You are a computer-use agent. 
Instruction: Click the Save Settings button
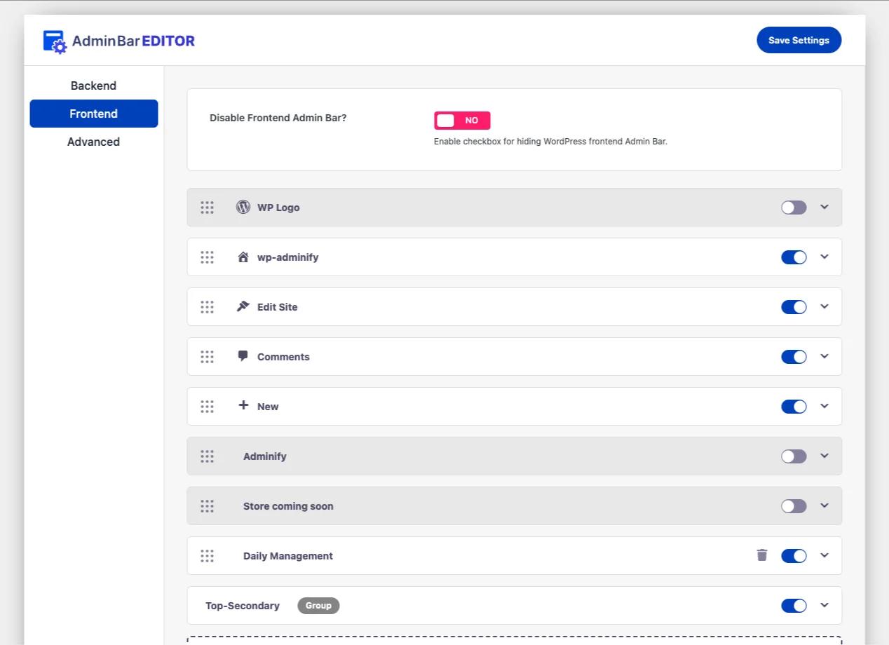click(x=799, y=40)
